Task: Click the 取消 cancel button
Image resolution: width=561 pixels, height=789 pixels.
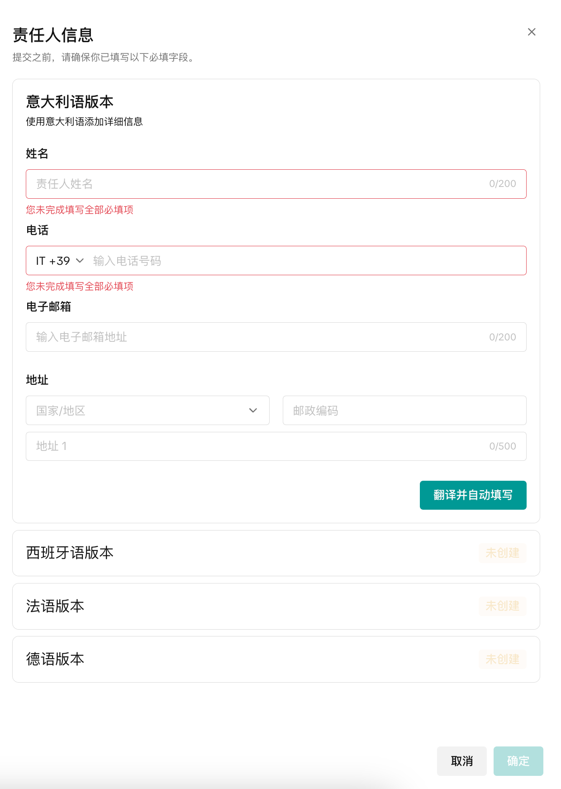Action: (x=461, y=761)
